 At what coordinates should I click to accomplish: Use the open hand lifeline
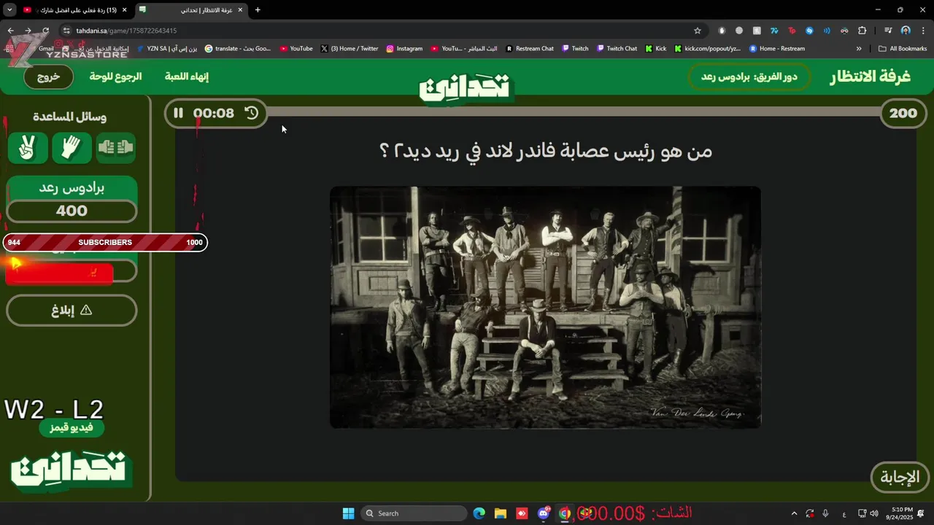72,148
